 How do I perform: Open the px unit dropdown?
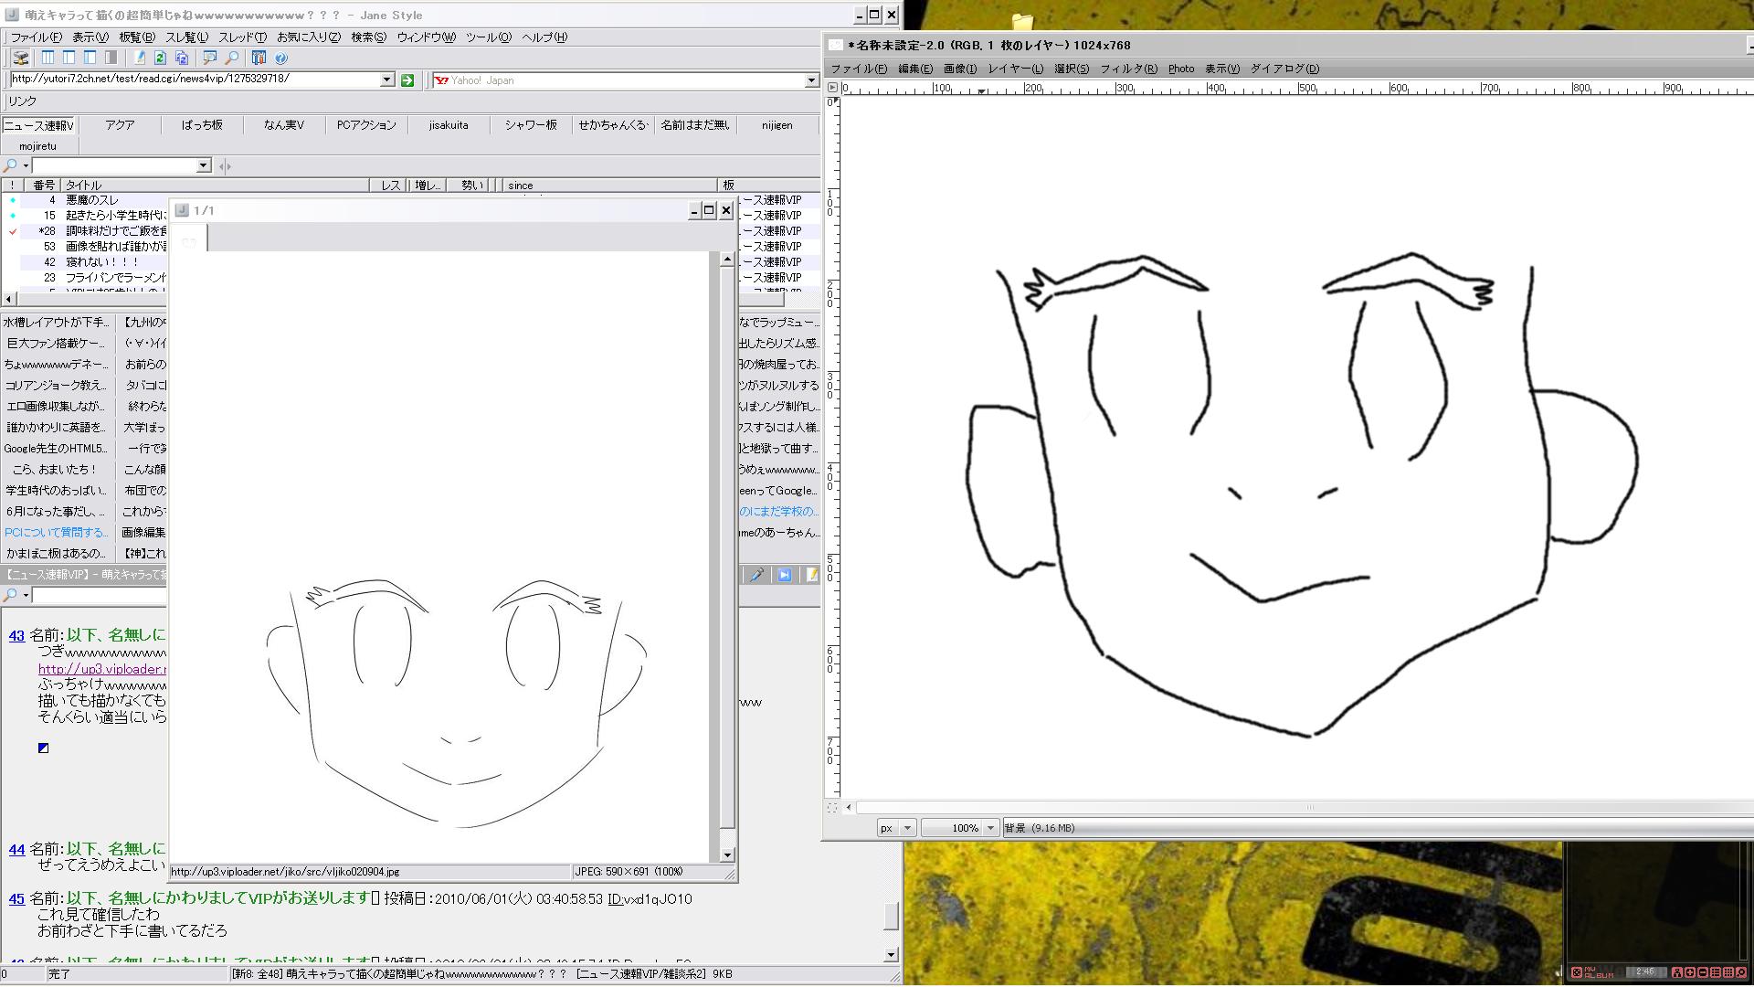[x=907, y=828]
